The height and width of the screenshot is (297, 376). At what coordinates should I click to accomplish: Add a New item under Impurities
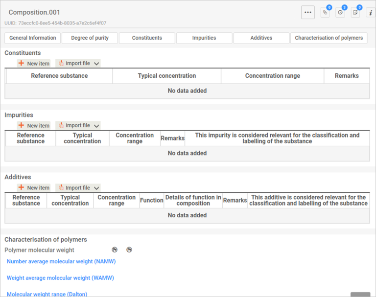click(x=34, y=125)
